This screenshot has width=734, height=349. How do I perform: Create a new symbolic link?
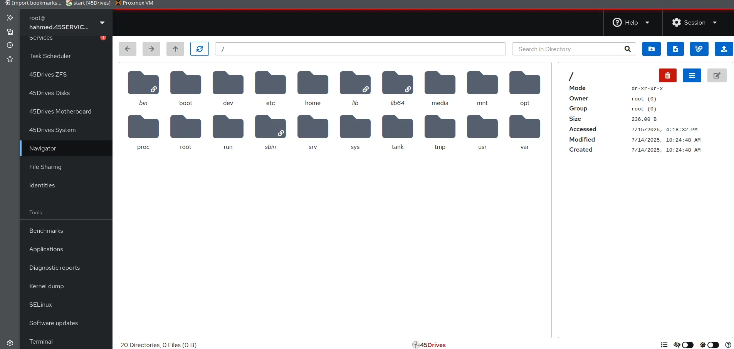click(x=699, y=49)
